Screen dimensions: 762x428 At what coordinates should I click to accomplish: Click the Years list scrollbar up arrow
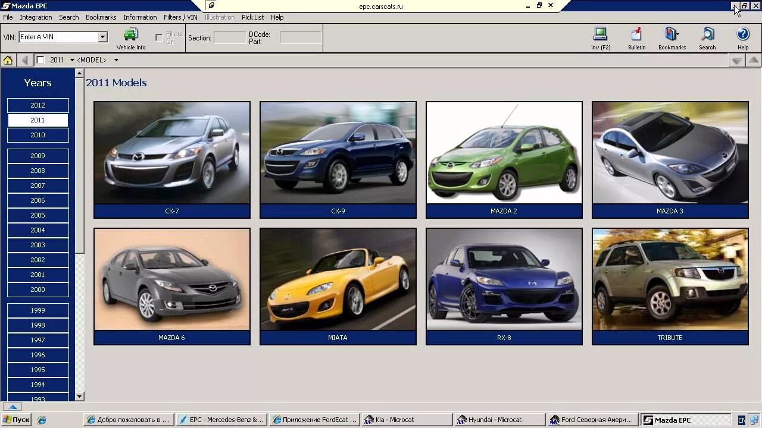point(80,74)
